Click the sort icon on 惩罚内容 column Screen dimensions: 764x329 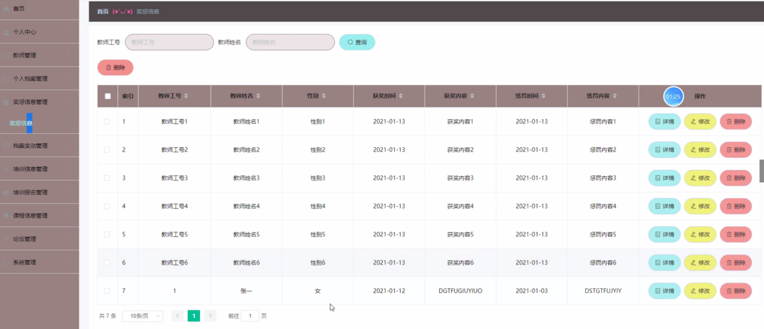[x=614, y=96]
